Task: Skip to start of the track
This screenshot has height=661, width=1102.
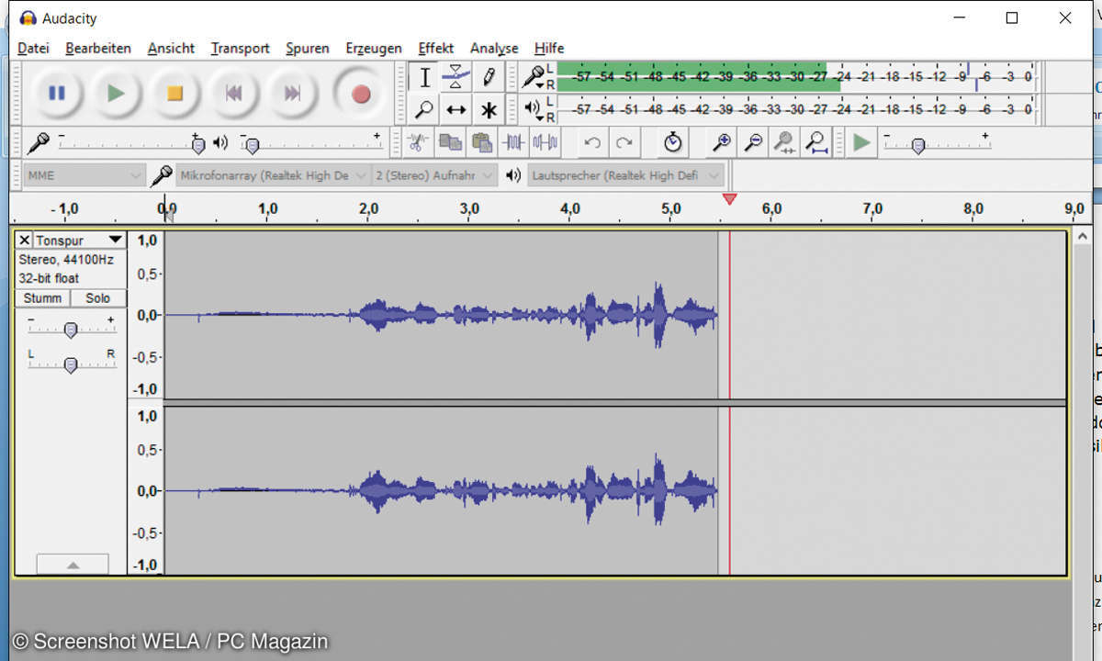Action: click(233, 93)
